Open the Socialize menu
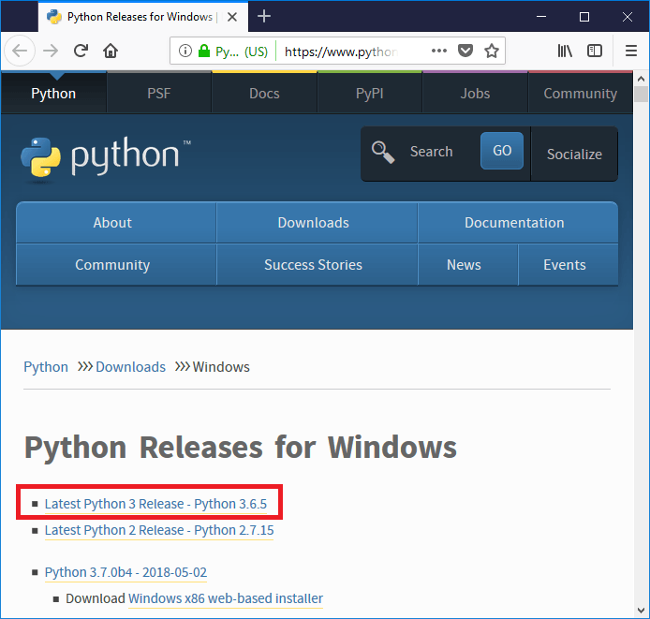 574,155
